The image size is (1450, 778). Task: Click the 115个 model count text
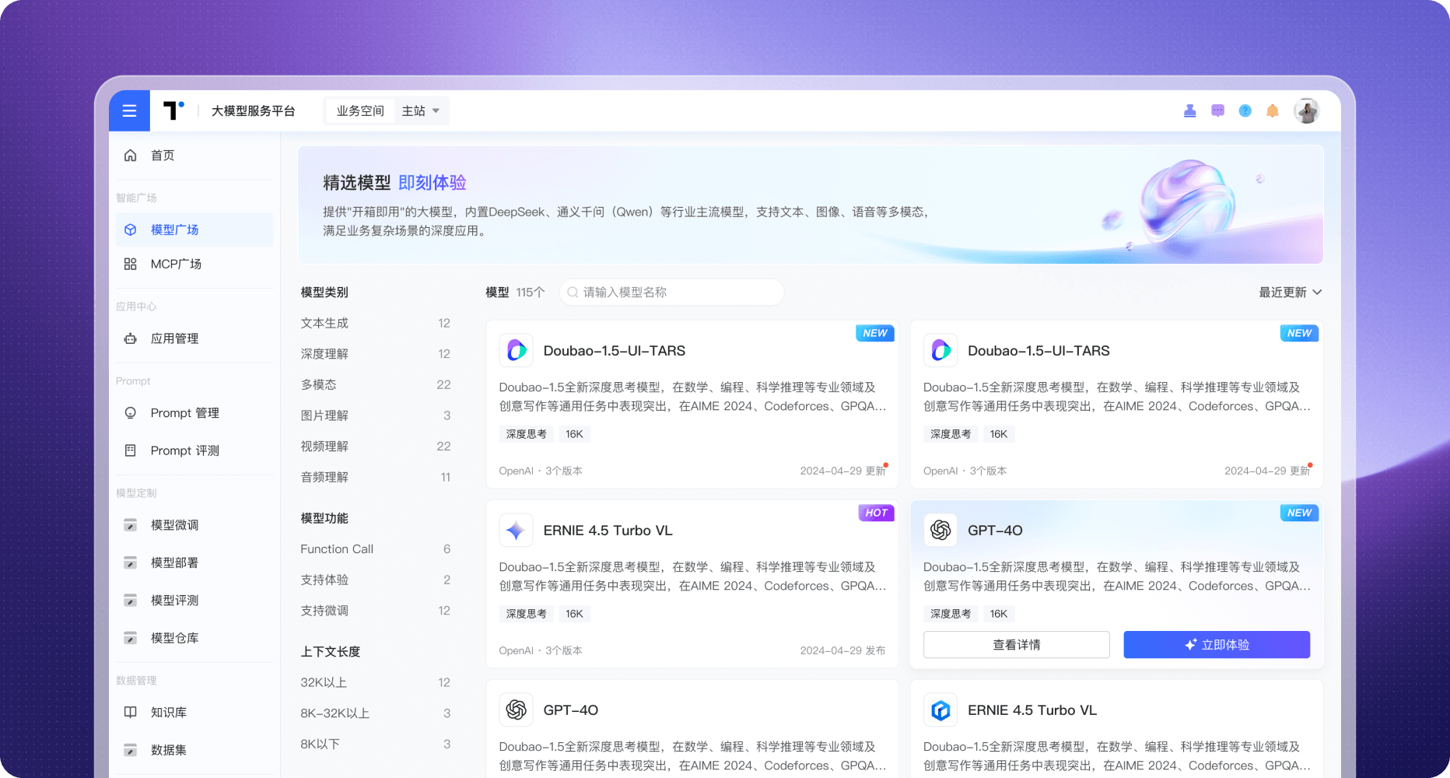pos(531,293)
